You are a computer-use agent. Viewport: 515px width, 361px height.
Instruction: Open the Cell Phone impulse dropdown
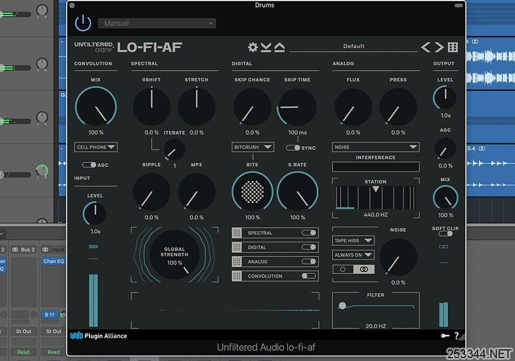(95, 147)
